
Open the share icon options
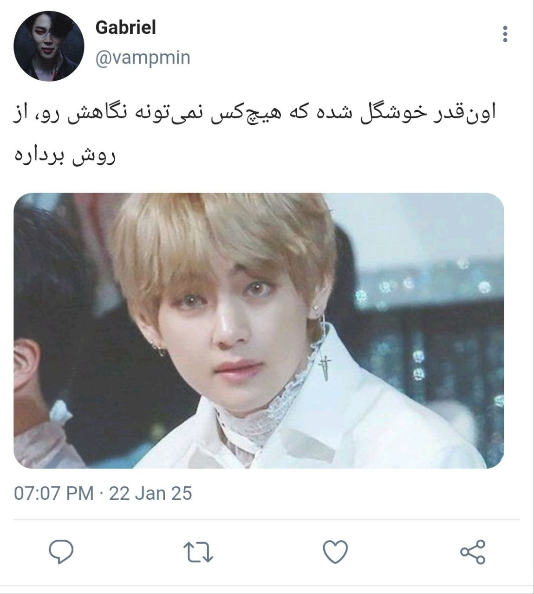pos(473,552)
